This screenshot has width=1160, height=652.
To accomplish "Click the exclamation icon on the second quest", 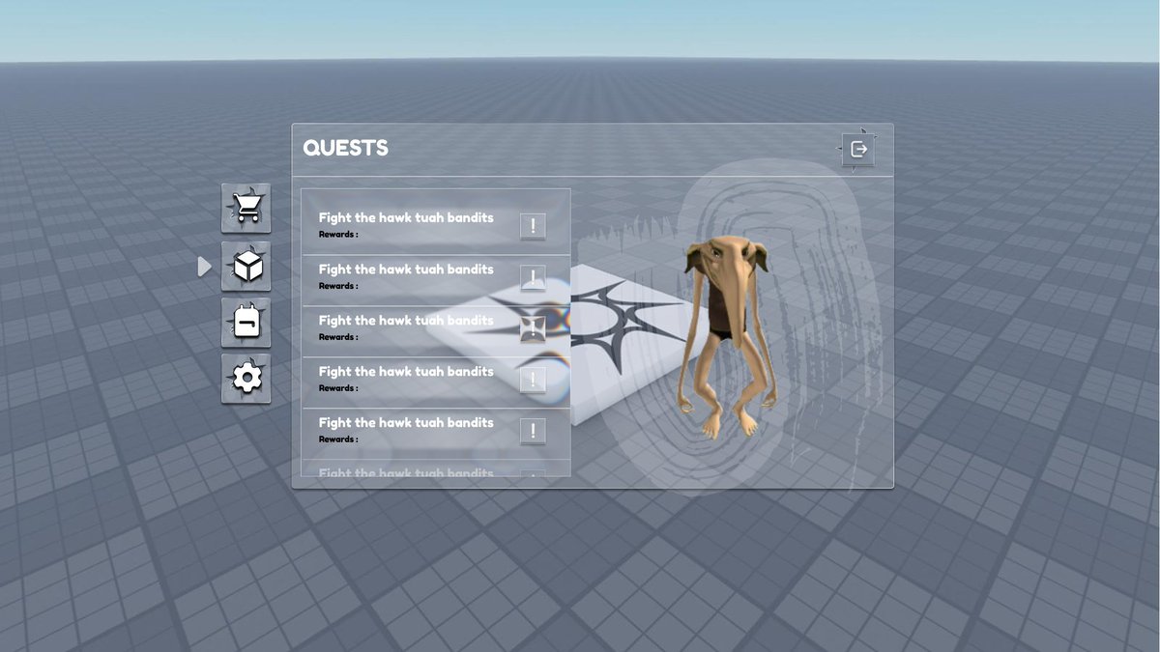I will 535,276.
